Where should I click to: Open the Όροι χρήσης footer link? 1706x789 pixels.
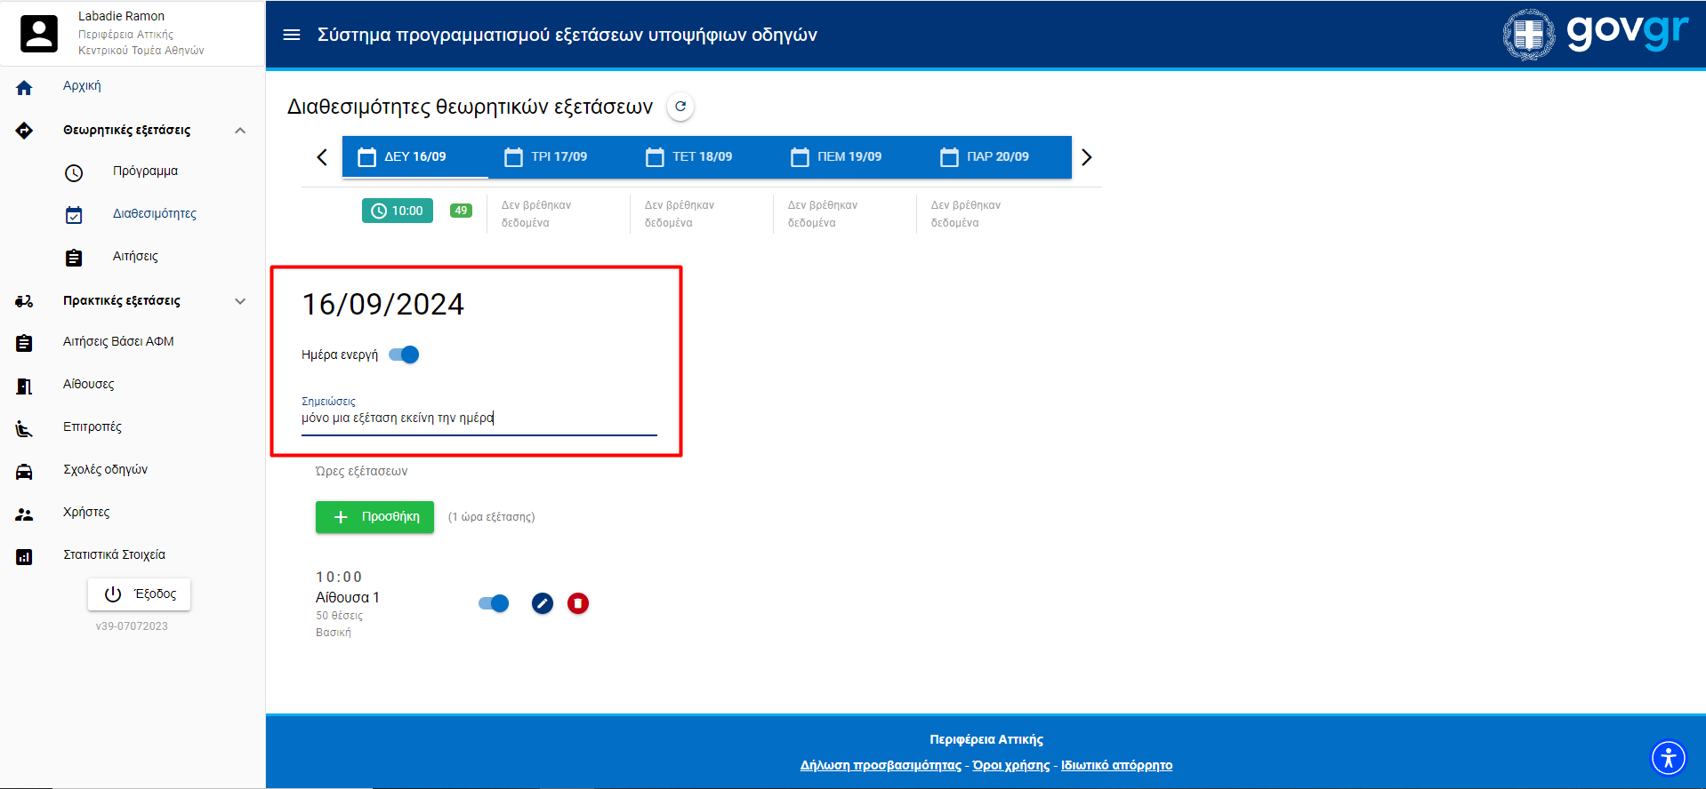tap(1010, 765)
